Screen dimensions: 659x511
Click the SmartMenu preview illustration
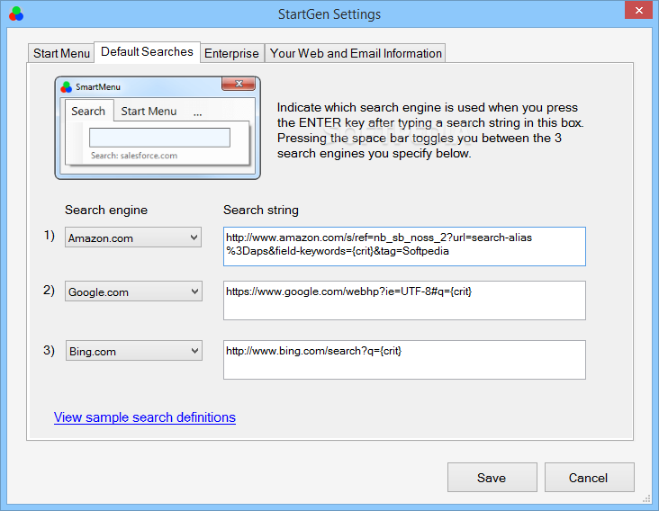coord(158,128)
